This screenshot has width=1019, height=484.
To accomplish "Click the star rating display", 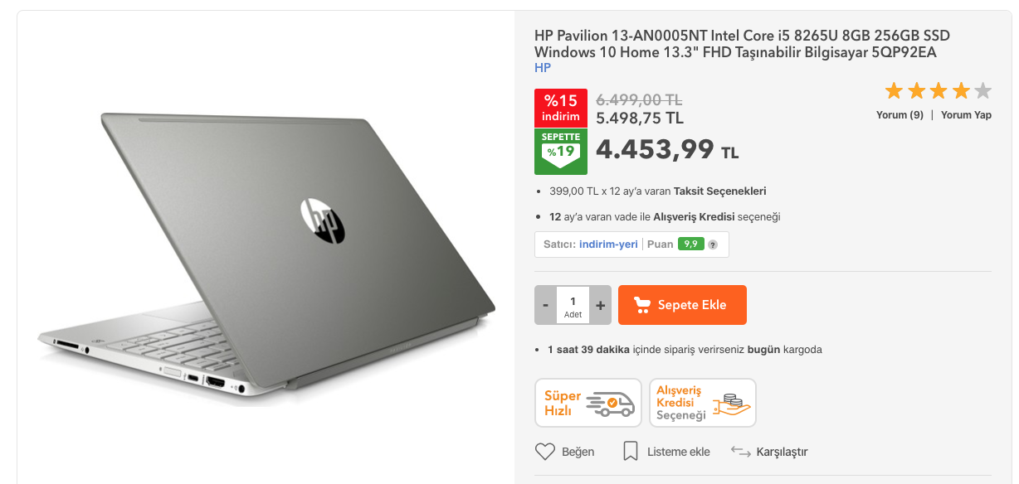I will (x=939, y=91).
